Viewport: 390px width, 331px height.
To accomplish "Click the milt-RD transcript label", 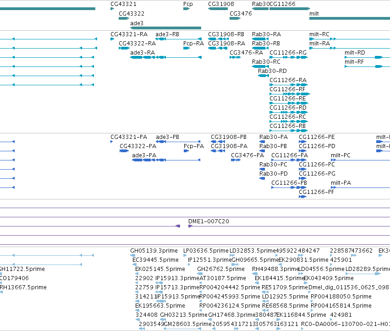I will (355, 53).
